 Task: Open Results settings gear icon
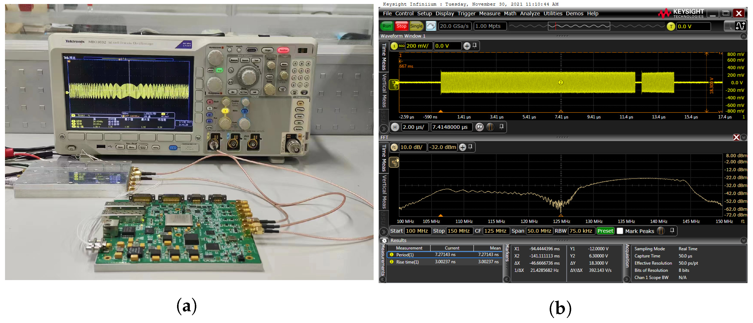(384, 241)
